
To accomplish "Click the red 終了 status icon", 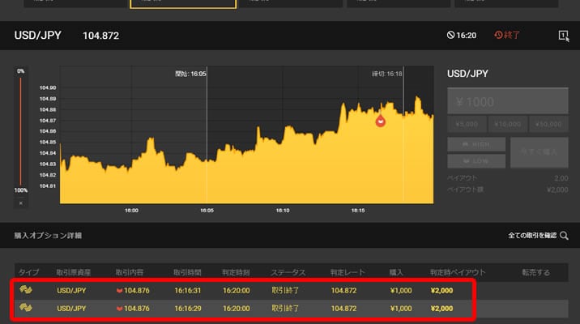I will (x=498, y=35).
